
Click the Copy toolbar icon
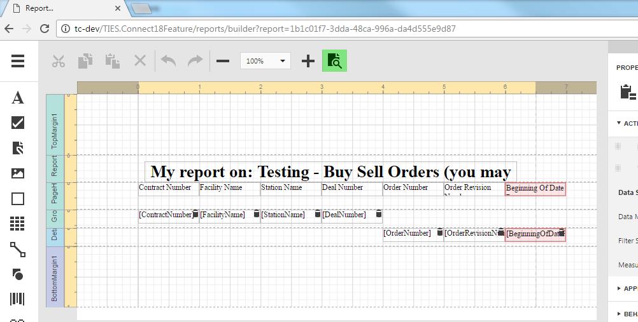click(x=85, y=61)
